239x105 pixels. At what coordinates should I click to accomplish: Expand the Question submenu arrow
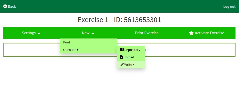(78, 50)
